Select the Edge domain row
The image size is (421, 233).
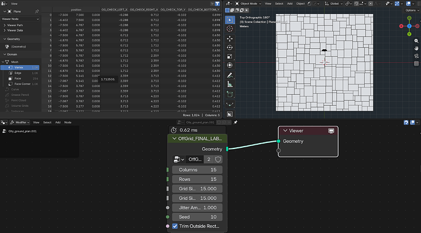tap(20, 73)
